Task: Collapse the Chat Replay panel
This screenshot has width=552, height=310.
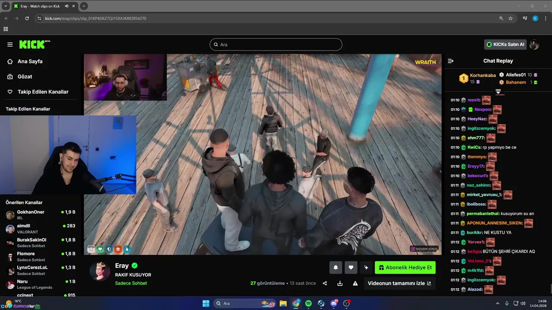Action: [x=451, y=61]
